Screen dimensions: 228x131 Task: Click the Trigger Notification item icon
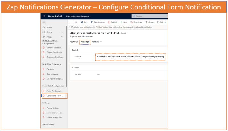(x=44, y=52)
